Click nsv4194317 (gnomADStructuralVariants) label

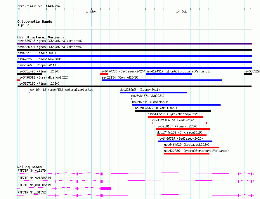178,71
